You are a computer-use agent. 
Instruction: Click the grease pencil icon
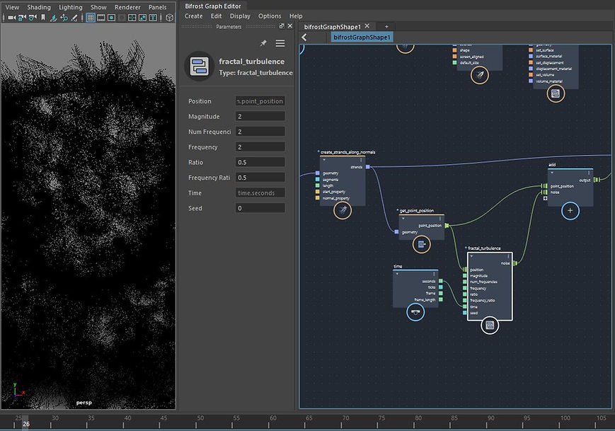tap(74, 18)
